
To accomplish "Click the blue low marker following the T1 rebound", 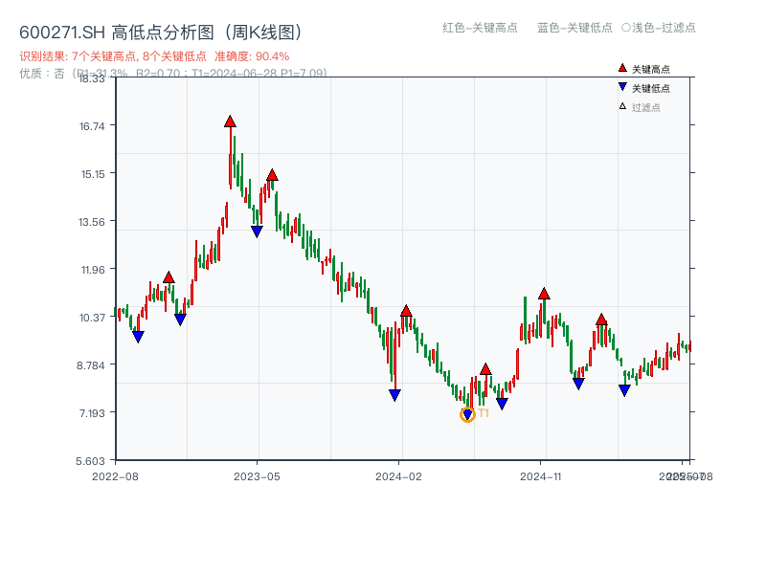I will point(502,404).
